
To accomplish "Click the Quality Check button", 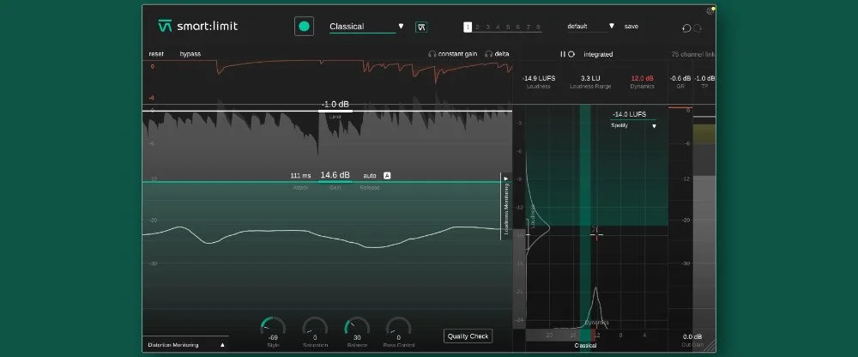I will click(x=468, y=336).
